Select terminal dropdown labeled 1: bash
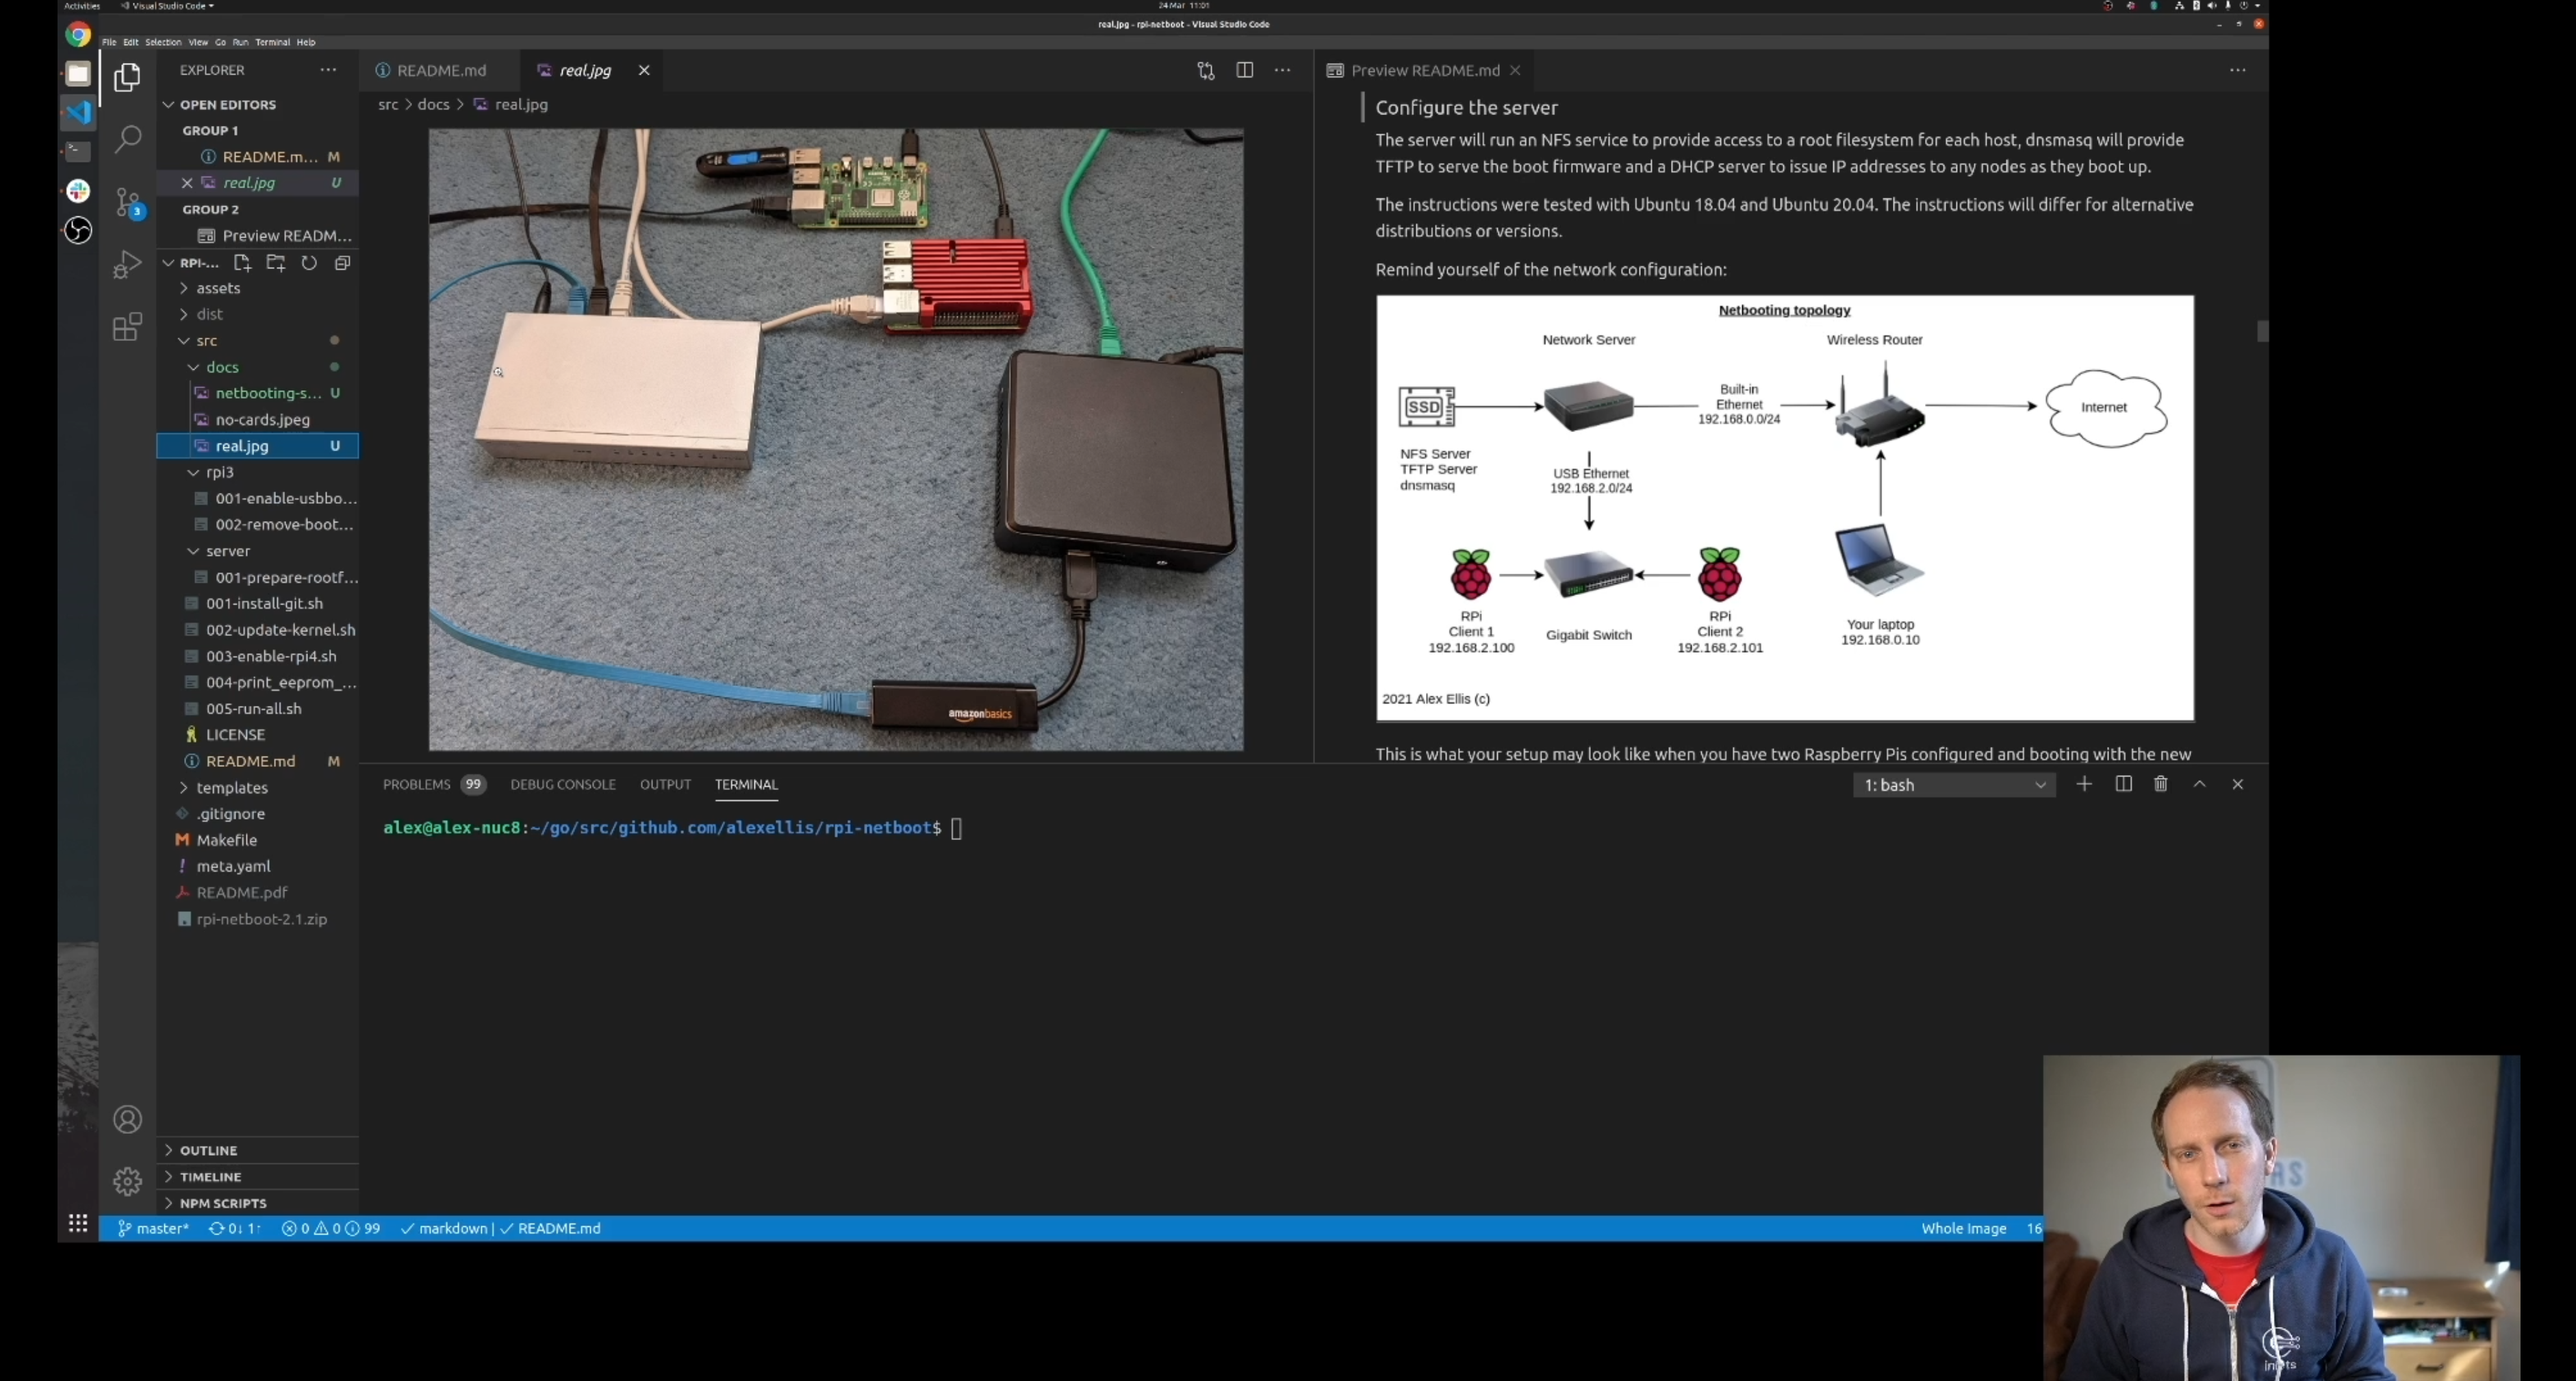Screen dimensions: 2576x1381 (1951, 784)
